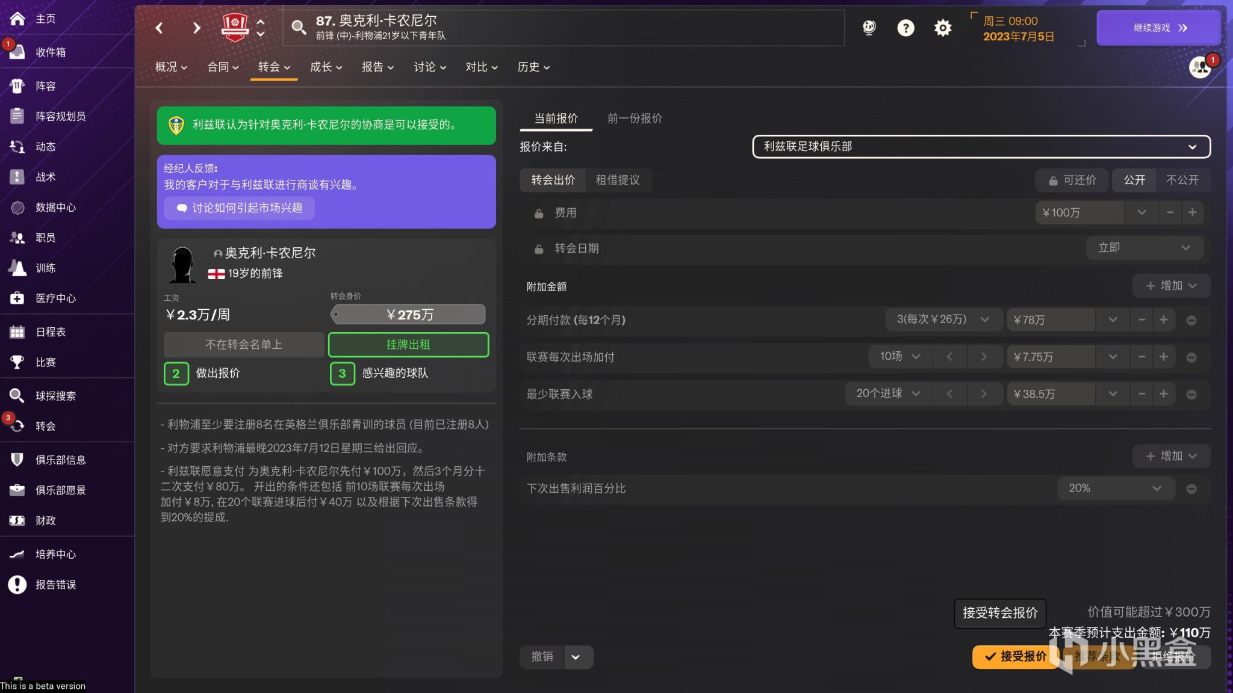Image resolution: width=1233 pixels, height=693 pixels.
Task: Open 分期付款 3(每次¥26万) dropdown
Action: pos(943,319)
